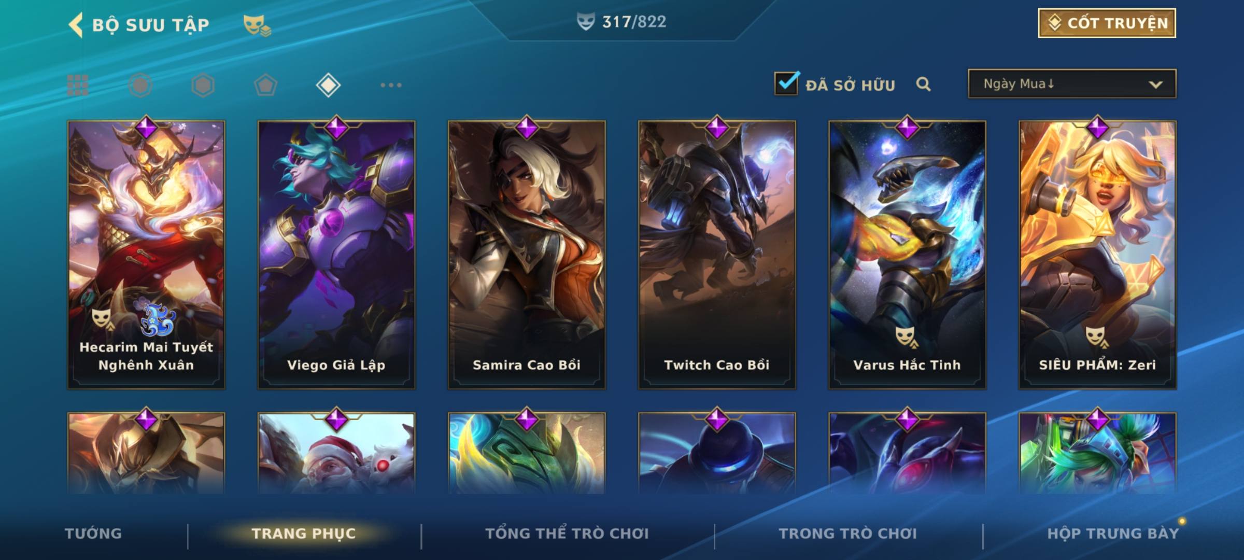1244x560 pixels.
Task: Go back using the arrow beside Bộ Sưu Tập
Action: (76, 25)
